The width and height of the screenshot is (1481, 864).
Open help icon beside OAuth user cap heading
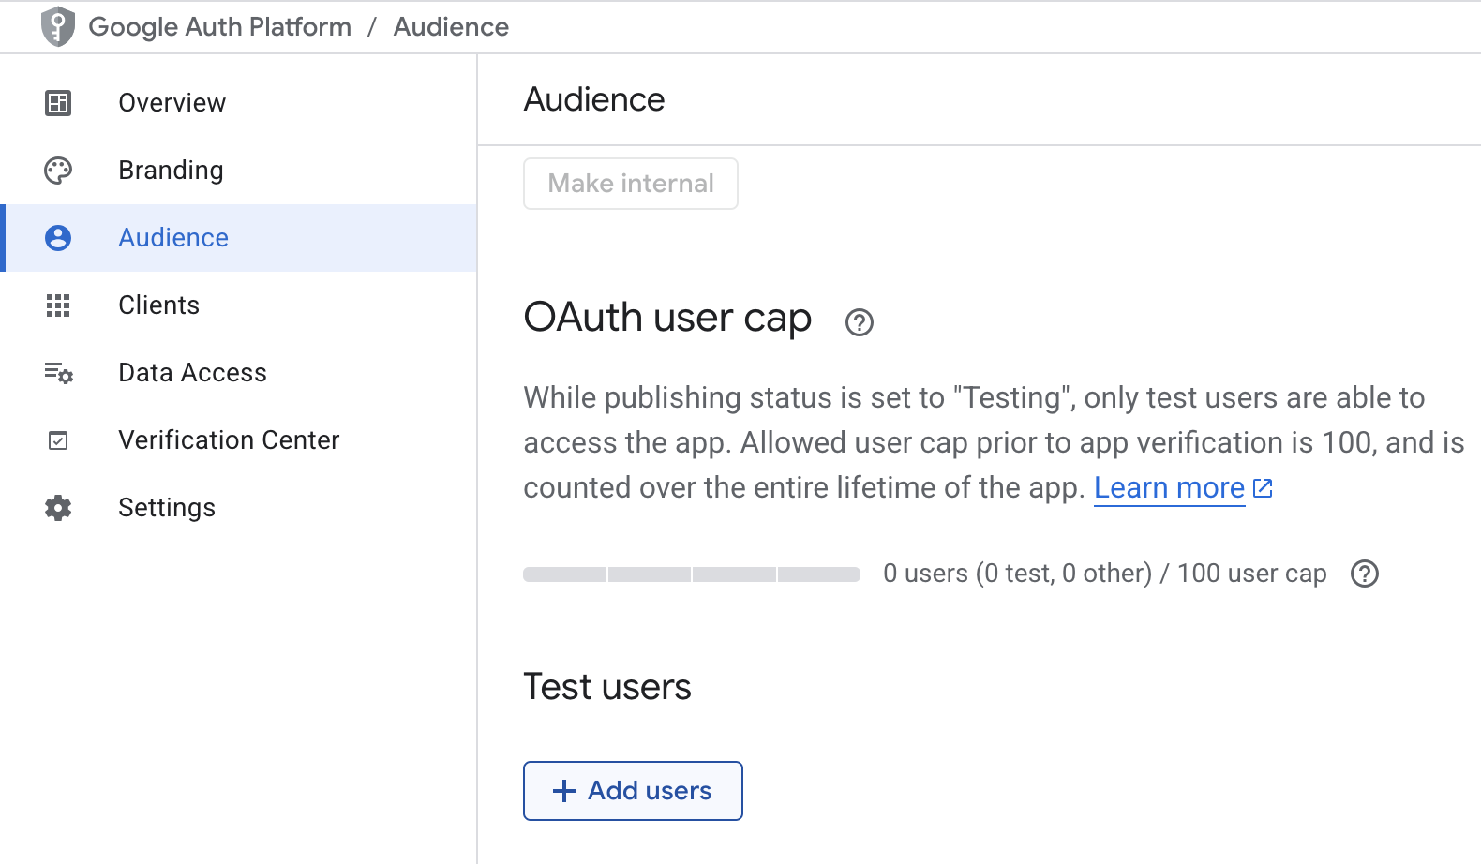pos(860,322)
